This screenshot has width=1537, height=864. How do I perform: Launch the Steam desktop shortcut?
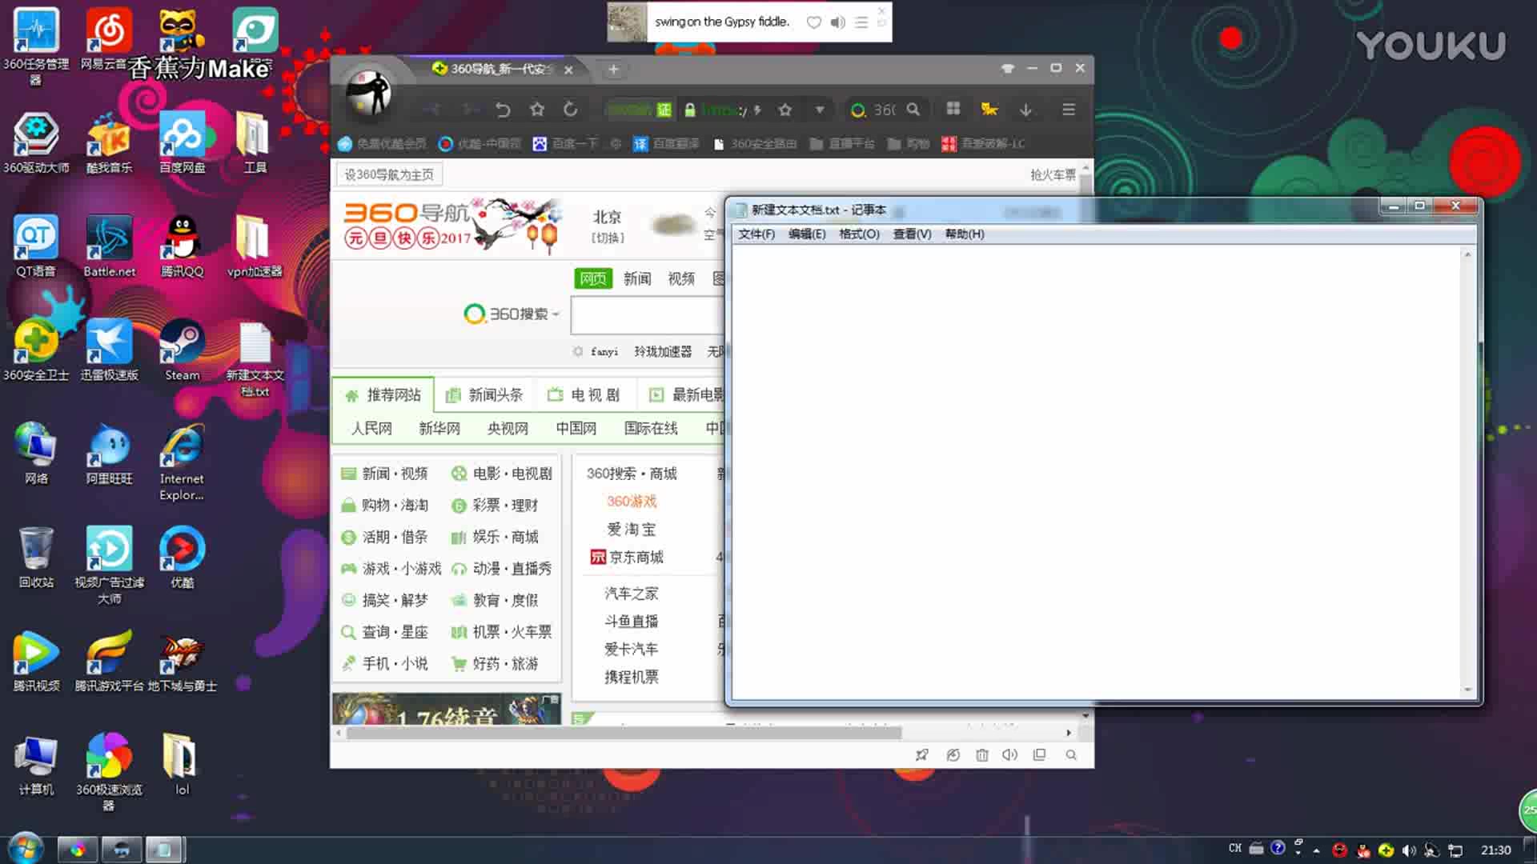tap(183, 350)
